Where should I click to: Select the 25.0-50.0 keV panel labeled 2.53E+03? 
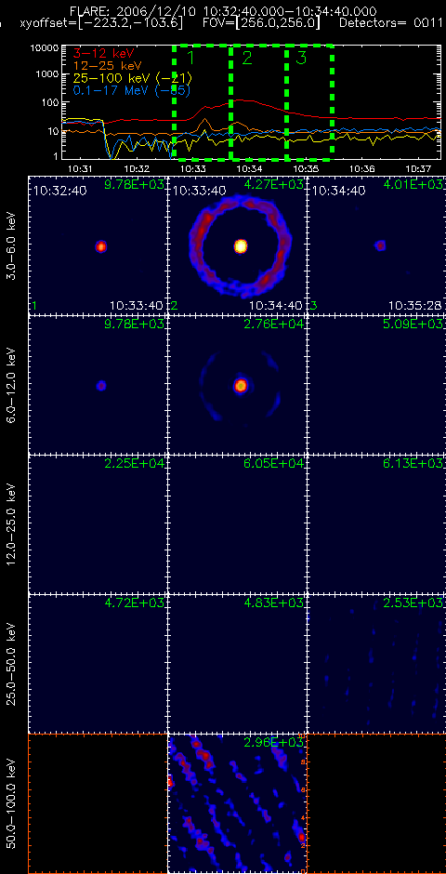click(377, 664)
